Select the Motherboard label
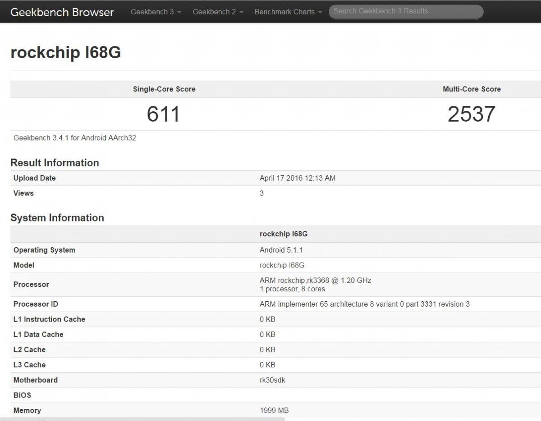Screen dimensions: 541x421 click(36, 380)
